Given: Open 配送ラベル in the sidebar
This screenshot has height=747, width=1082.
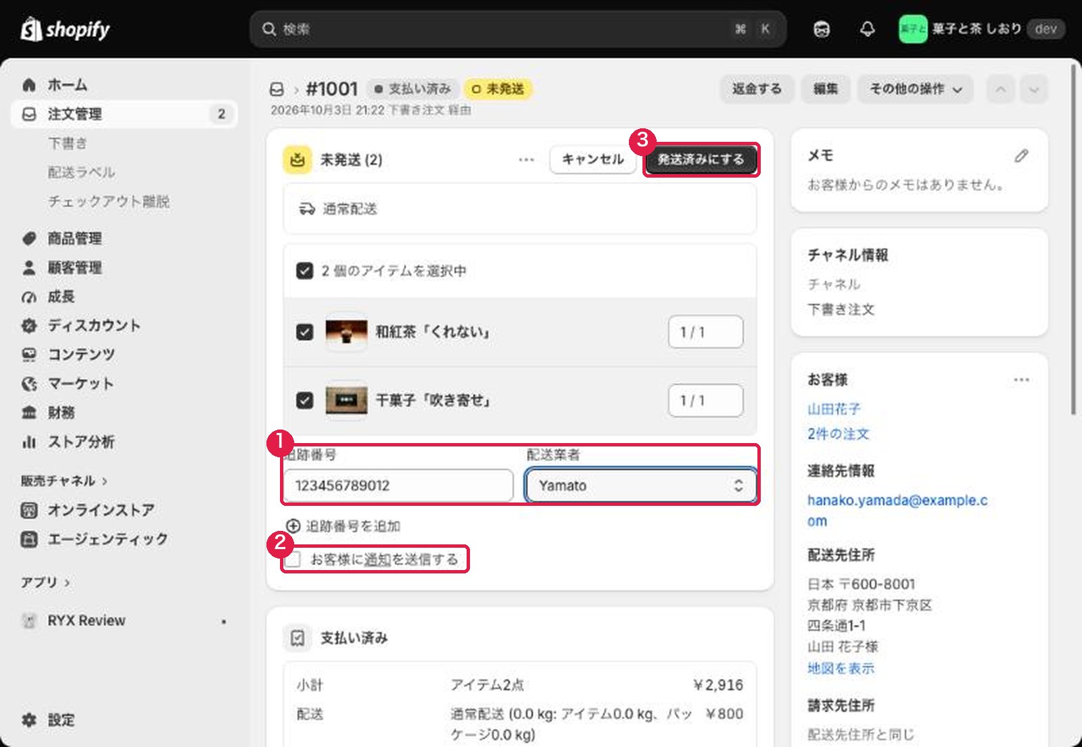Looking at the screenshot, I should tap(82, 172).
